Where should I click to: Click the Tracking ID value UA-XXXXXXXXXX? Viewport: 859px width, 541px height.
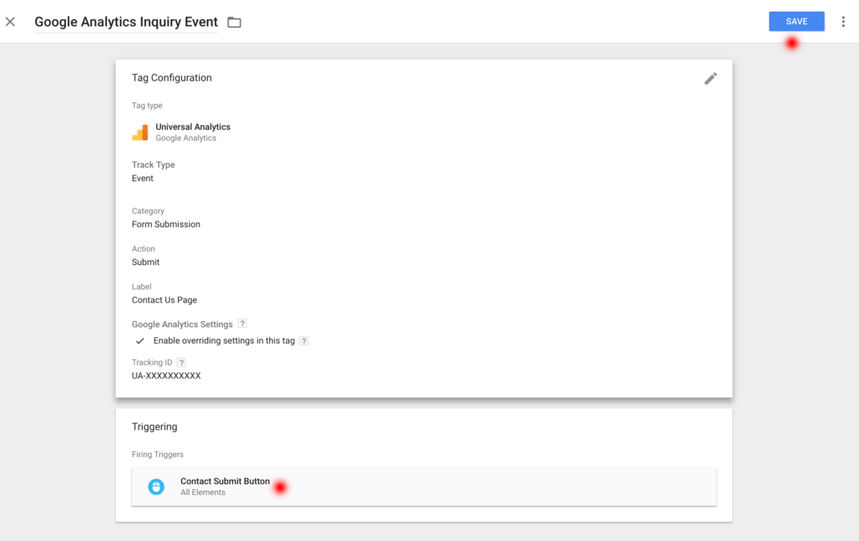click(x=166, y=376)
